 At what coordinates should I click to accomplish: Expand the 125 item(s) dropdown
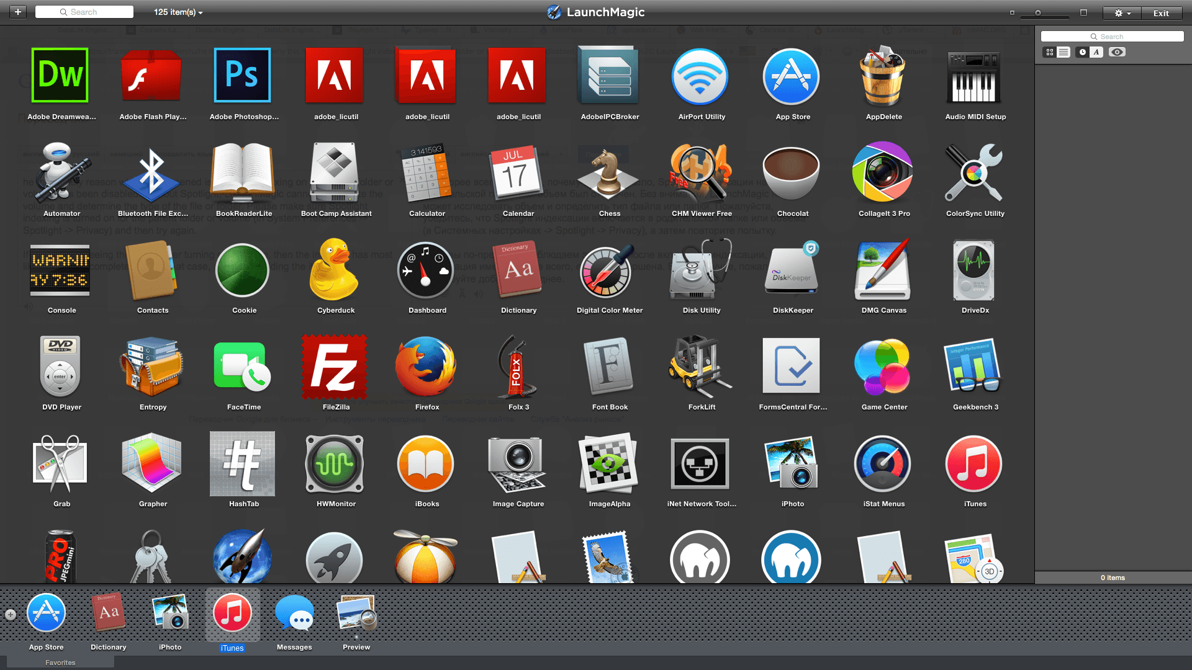coord(178,12)
